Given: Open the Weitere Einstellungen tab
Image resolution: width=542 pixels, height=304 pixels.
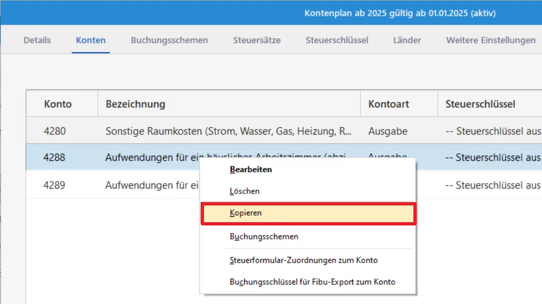Looking at the screenshot, I should point(490,40).
